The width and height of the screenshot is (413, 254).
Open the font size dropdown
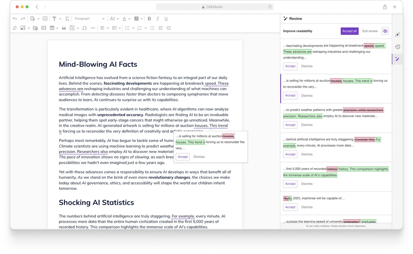(x=114, y=19)
